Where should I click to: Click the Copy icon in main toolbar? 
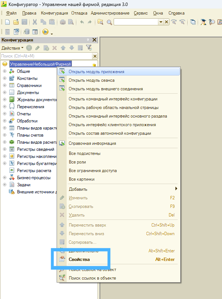(x=43, y=22)
